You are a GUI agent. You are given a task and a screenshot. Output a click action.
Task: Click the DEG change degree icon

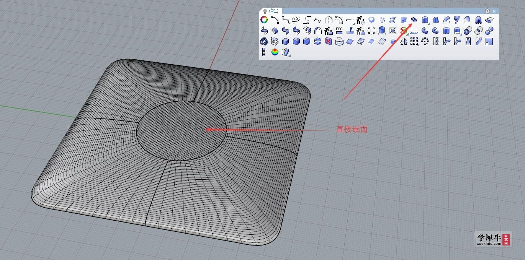pos(339,31)
